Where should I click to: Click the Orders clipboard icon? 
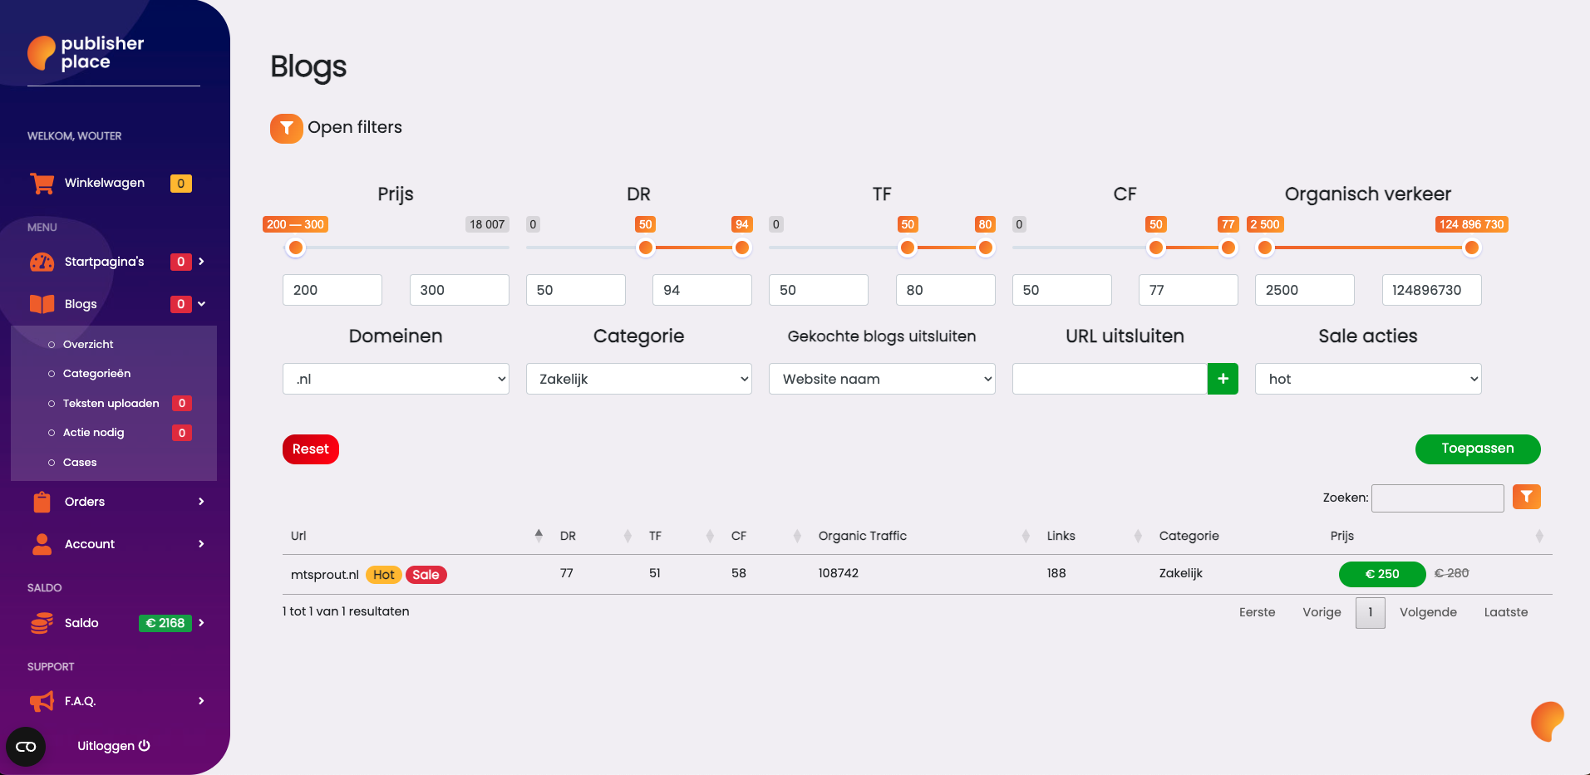pos(42,502)
